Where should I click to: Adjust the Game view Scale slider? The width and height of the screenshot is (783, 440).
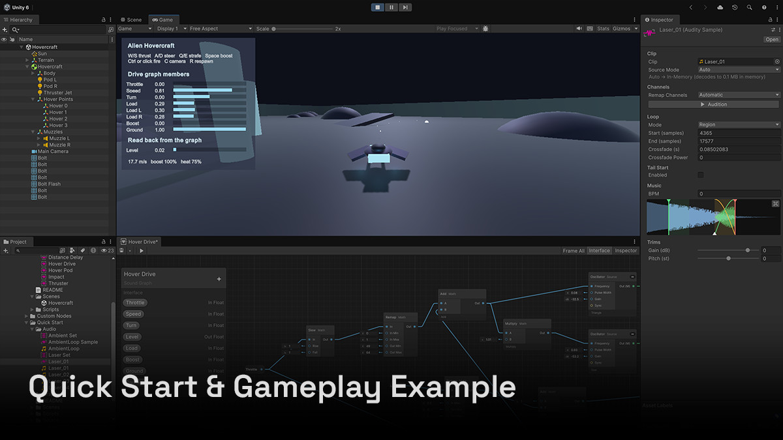[303, 29]
